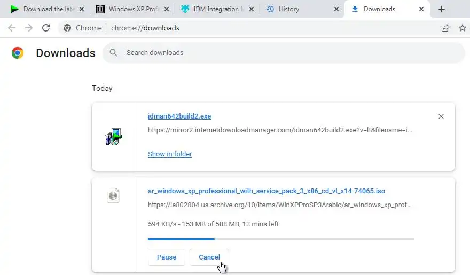Click the share page icon
470x275 pixels.
click(445, 28)
